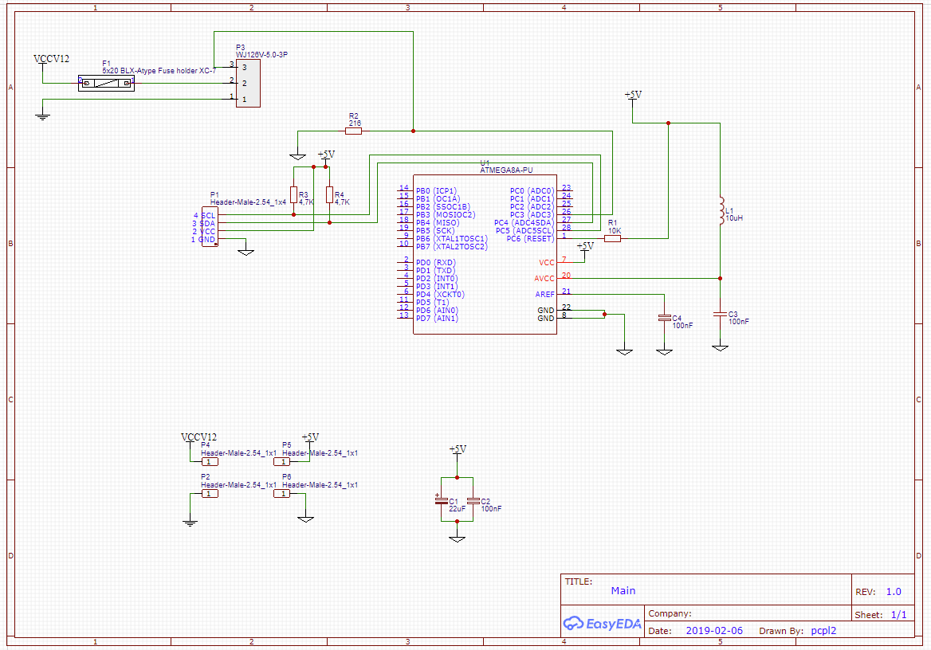This screenshot has height=650, width=931.
Task: Select the C1 22uF polarized capacitor
Action: click(440, 501)
